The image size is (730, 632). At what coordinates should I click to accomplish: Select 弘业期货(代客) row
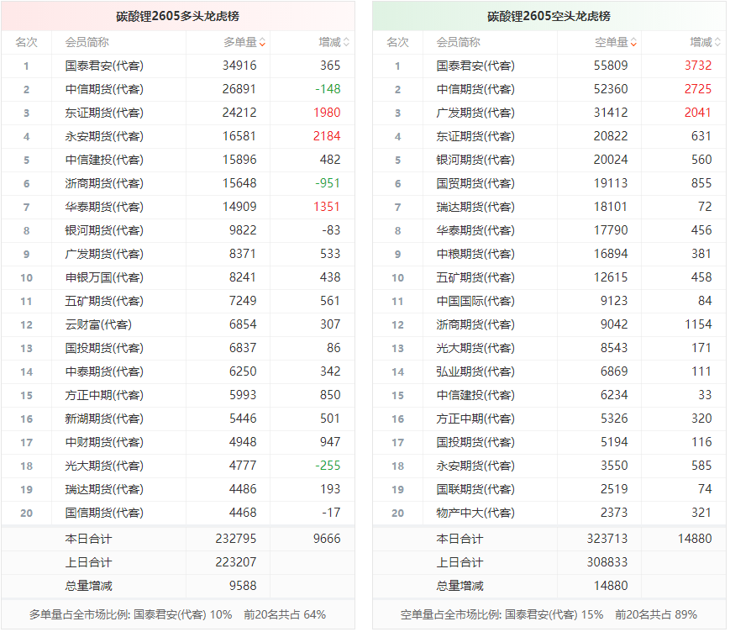coord(549,371)
